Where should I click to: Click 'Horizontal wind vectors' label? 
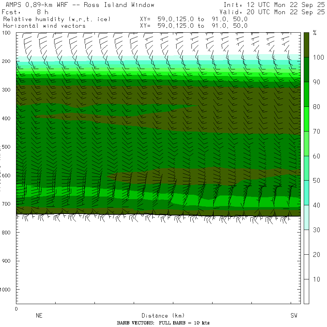[44, 26]
